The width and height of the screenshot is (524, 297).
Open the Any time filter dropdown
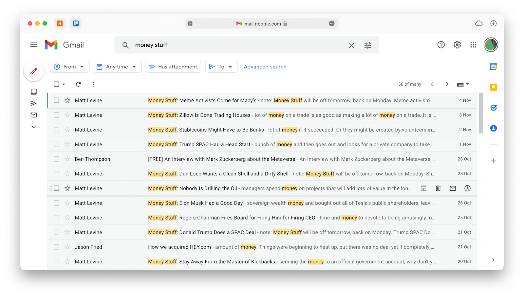[x=117, y=67]
